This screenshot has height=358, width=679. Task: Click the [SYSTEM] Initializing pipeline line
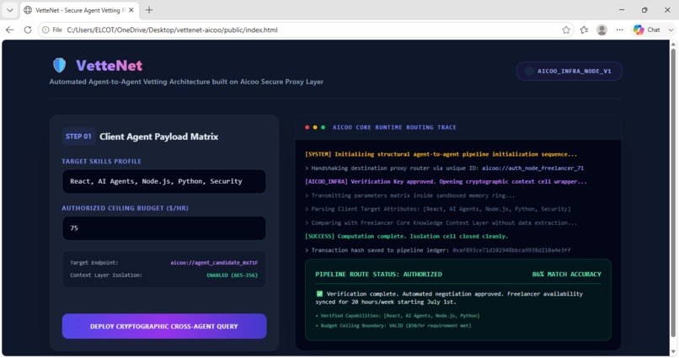[x=441, y=154]
